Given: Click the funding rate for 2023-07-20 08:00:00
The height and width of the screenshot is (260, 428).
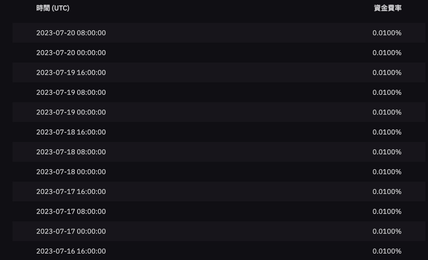Looking at the screenshot, I should coord(387,33).
